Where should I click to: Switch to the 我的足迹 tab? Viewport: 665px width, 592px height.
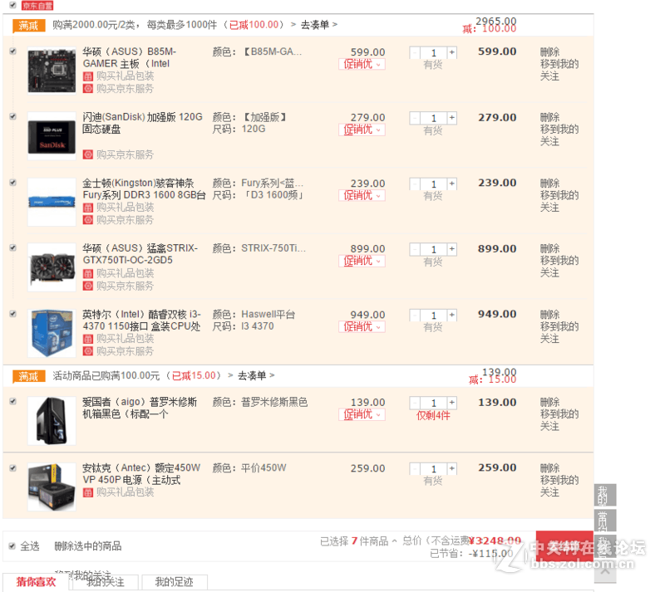pos(174,582)
